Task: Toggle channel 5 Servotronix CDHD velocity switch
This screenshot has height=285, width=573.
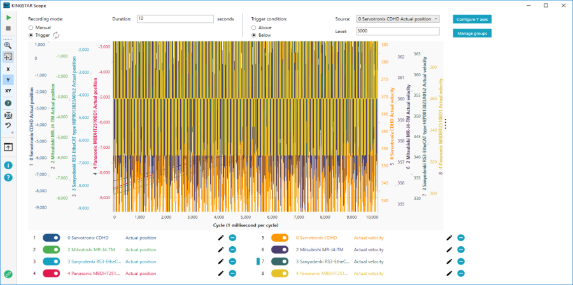Action: tap(280, 238)
